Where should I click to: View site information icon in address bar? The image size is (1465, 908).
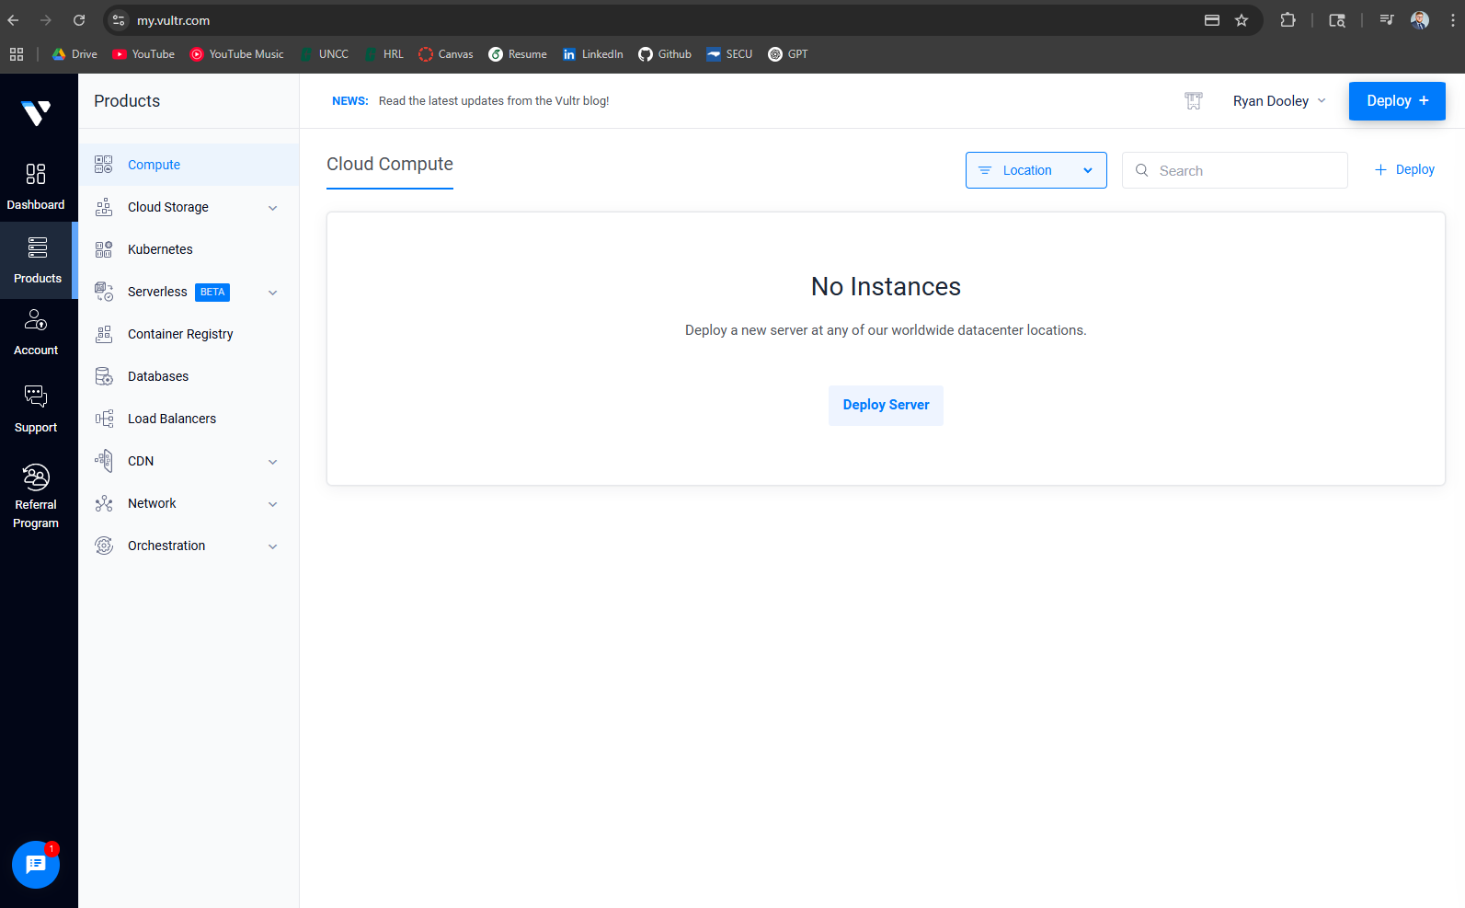click(x=119, y=20)
